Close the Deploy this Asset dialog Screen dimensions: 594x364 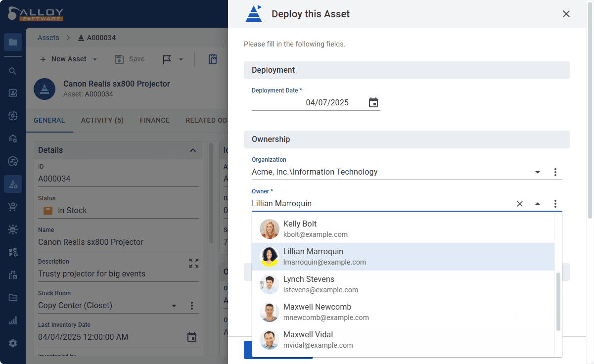point(566,14)
